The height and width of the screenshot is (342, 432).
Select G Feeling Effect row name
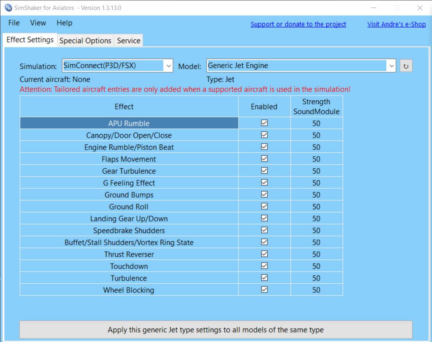click(x=129, y=183)
